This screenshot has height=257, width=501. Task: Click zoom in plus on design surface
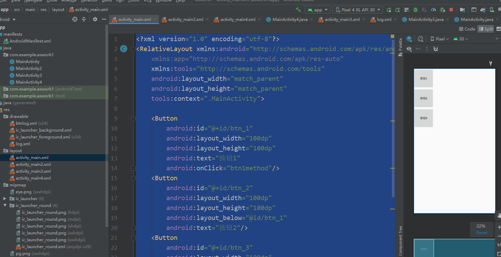click(499, 227)
